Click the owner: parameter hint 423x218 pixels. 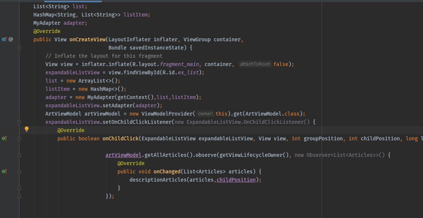[x=206, y=114]
